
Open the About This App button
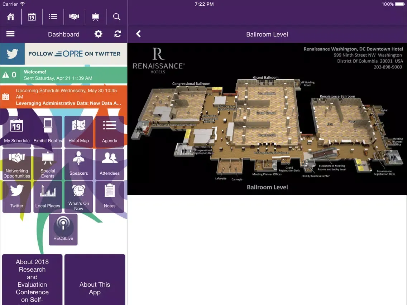tap(95, 280)
